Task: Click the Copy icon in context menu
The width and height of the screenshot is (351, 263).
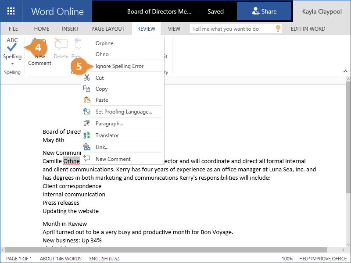Action: (x=87, y=89)
